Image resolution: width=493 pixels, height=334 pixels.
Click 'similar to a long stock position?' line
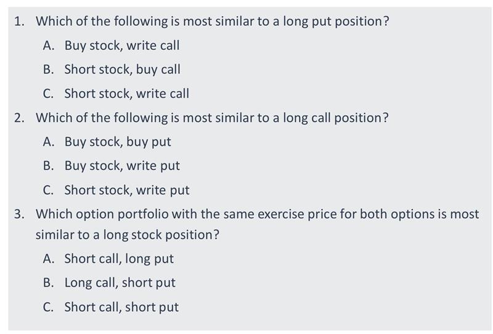[127, 235]
